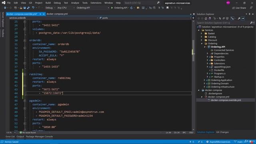256x144 pixels.
Task: Click the Save icon in the toolbar
Action: [x=25, y=8]
